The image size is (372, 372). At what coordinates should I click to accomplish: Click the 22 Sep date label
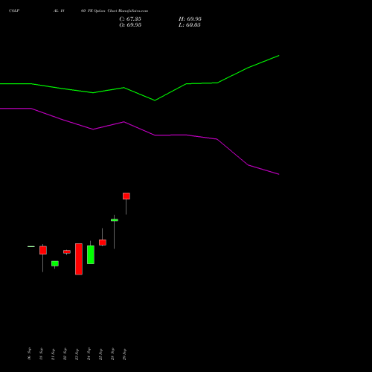(x=65, y=354)
